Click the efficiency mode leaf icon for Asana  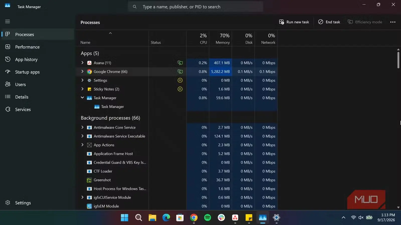(x=180, y=63)
